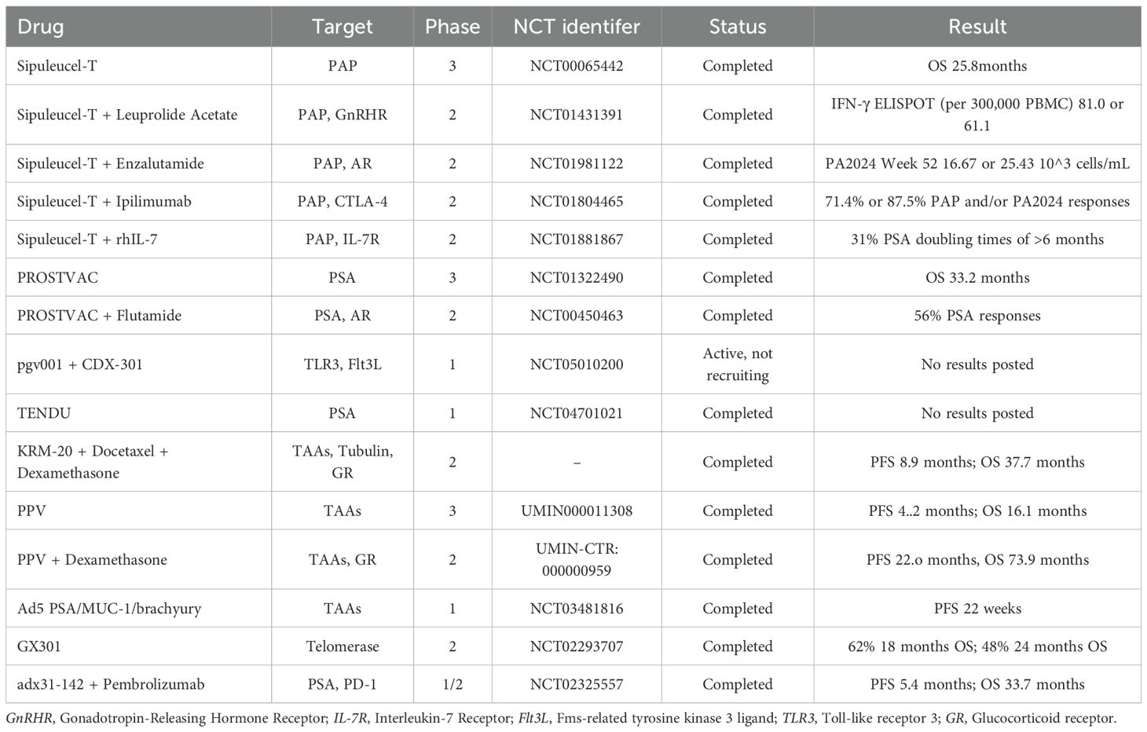Click the NCT identifer column header
This screenshot has width=1147, height=732.
point(577,27)
